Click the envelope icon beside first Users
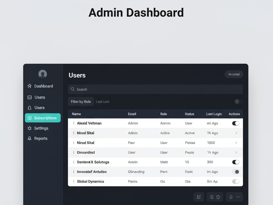 pyautogui.click(x=29, y=97)
